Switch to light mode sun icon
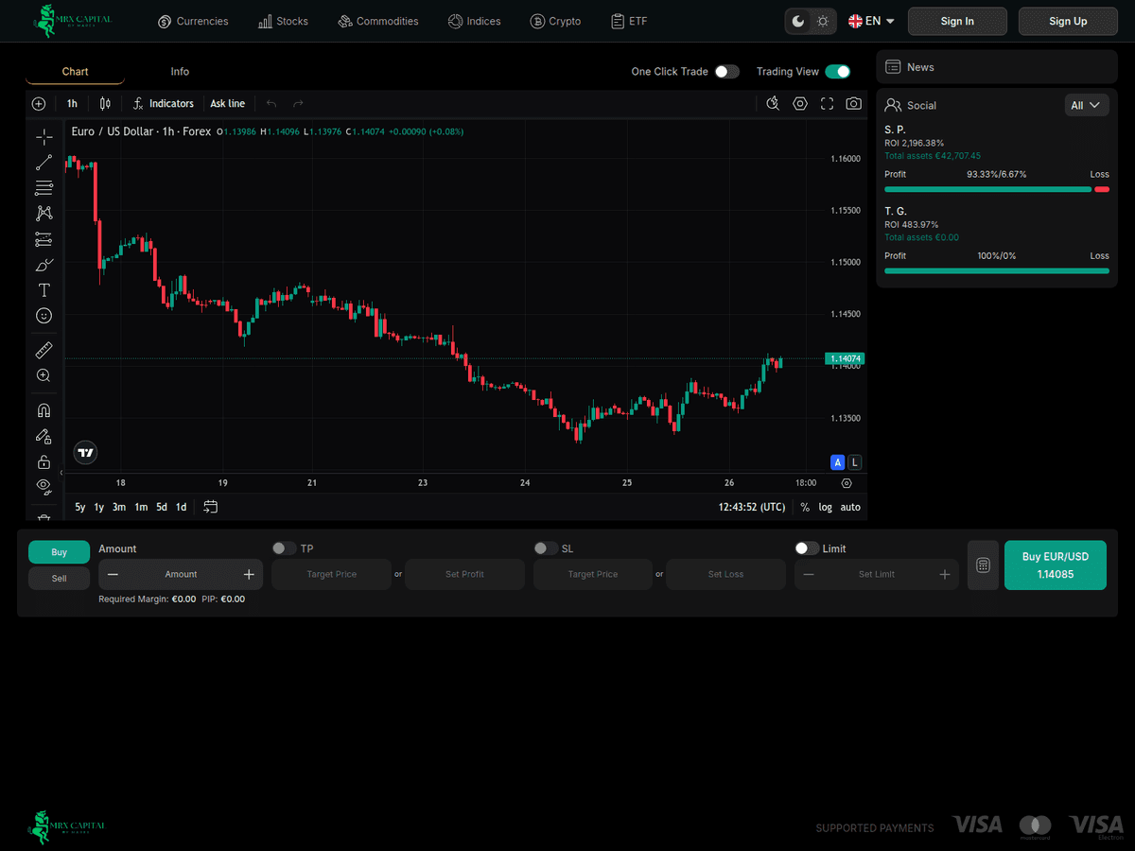 tap(823, 21)
